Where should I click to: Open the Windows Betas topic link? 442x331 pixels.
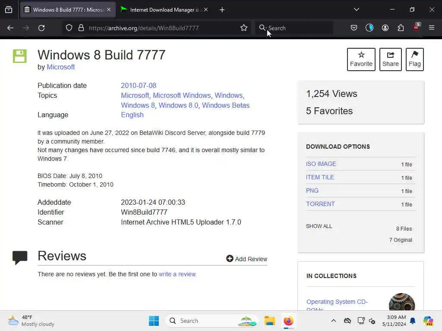[x=226, y=105]
